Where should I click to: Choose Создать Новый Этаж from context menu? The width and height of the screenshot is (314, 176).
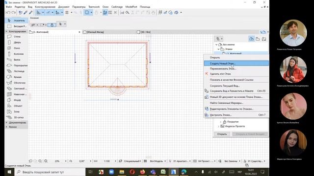(236, 64)
